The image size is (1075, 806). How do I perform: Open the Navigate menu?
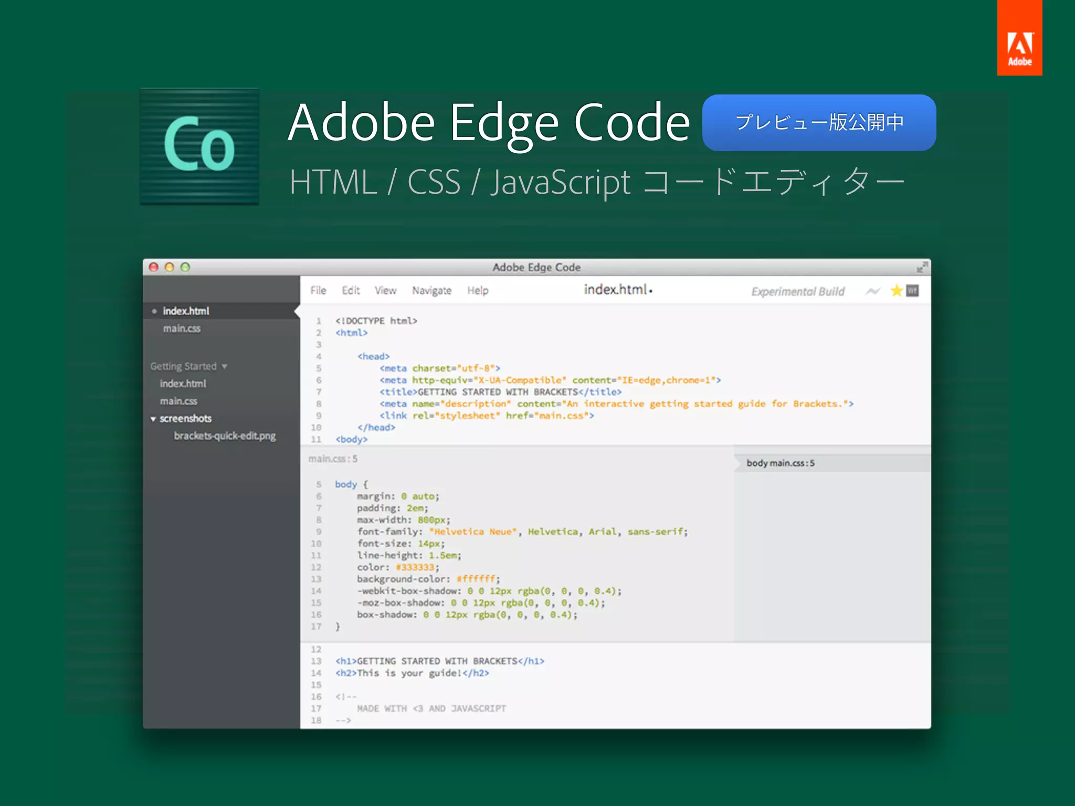(431, 291)
